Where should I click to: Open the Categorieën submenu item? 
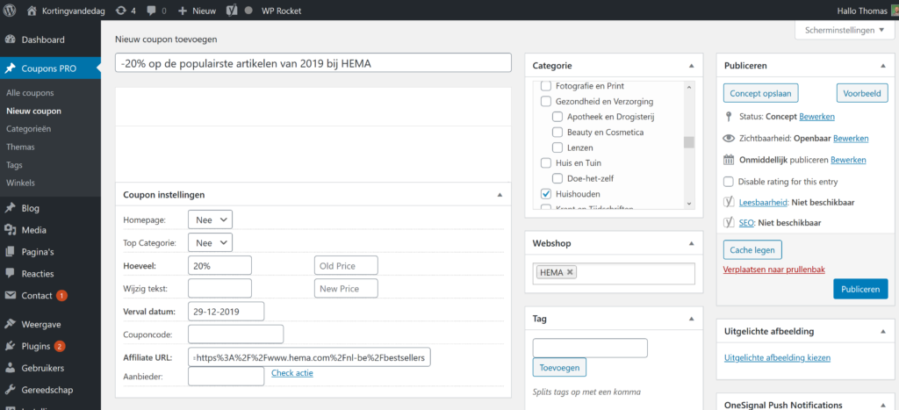(x=28, y=129)
